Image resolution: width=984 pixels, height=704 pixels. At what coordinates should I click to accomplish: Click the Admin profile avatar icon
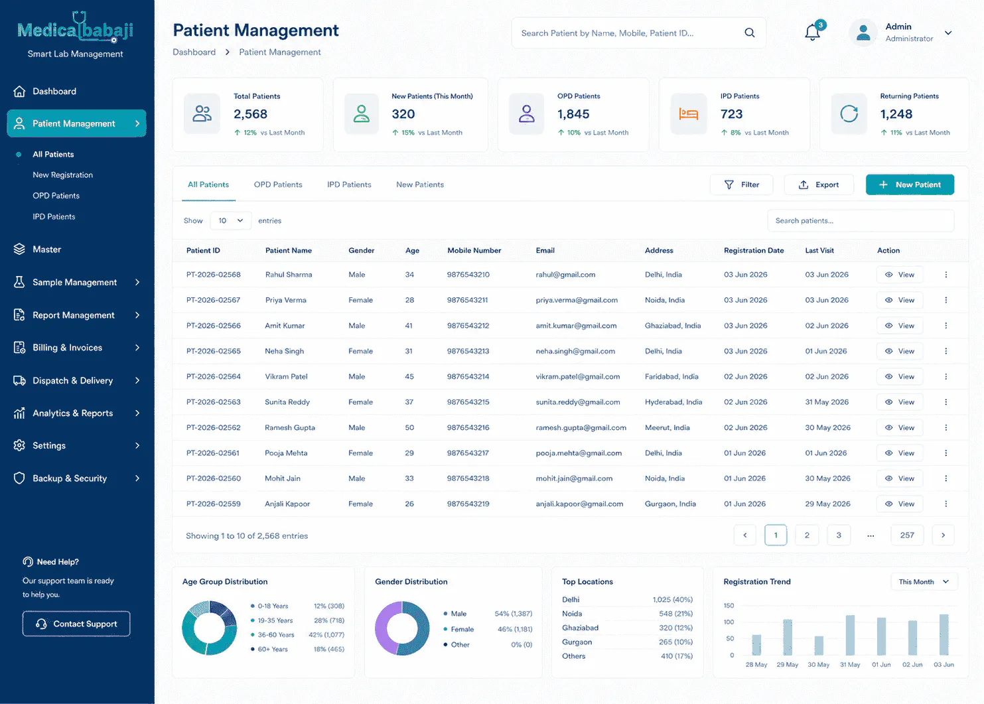(x=863, y=33)
